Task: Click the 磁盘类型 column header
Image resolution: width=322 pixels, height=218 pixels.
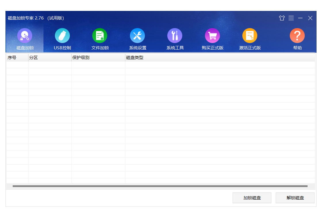Action: point(220,58)
